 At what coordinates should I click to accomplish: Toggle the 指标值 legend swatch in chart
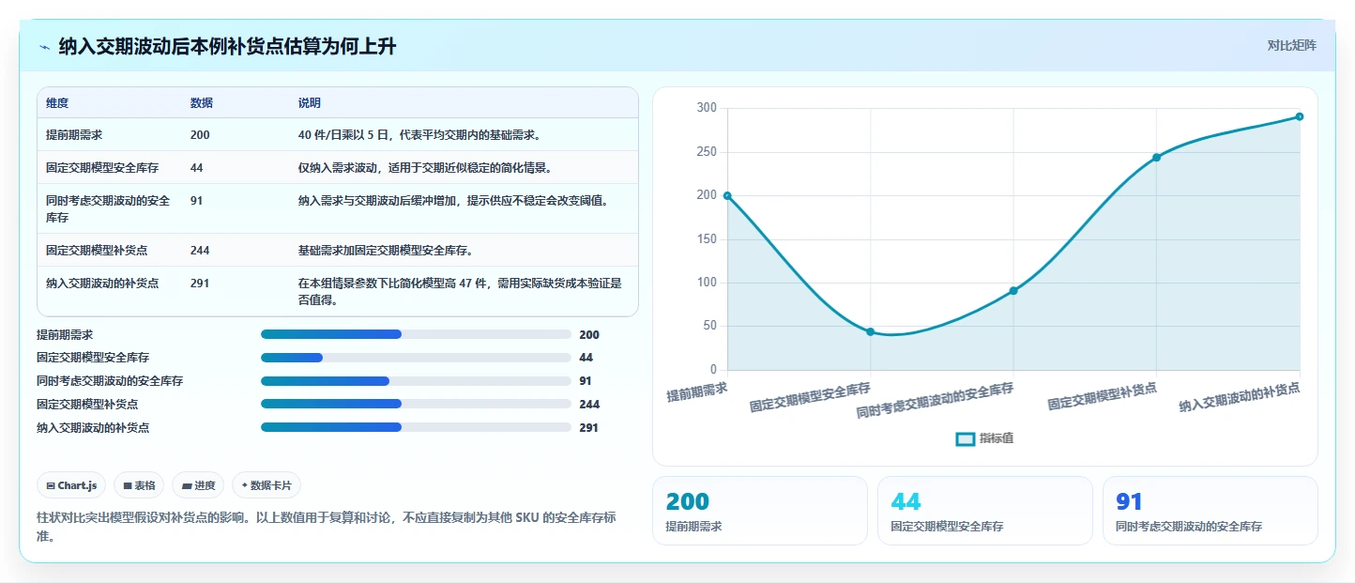[x=965, y=438]
